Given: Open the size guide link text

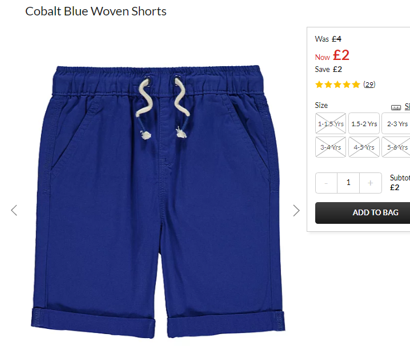Looking at the screenshot, I should 407,107.
